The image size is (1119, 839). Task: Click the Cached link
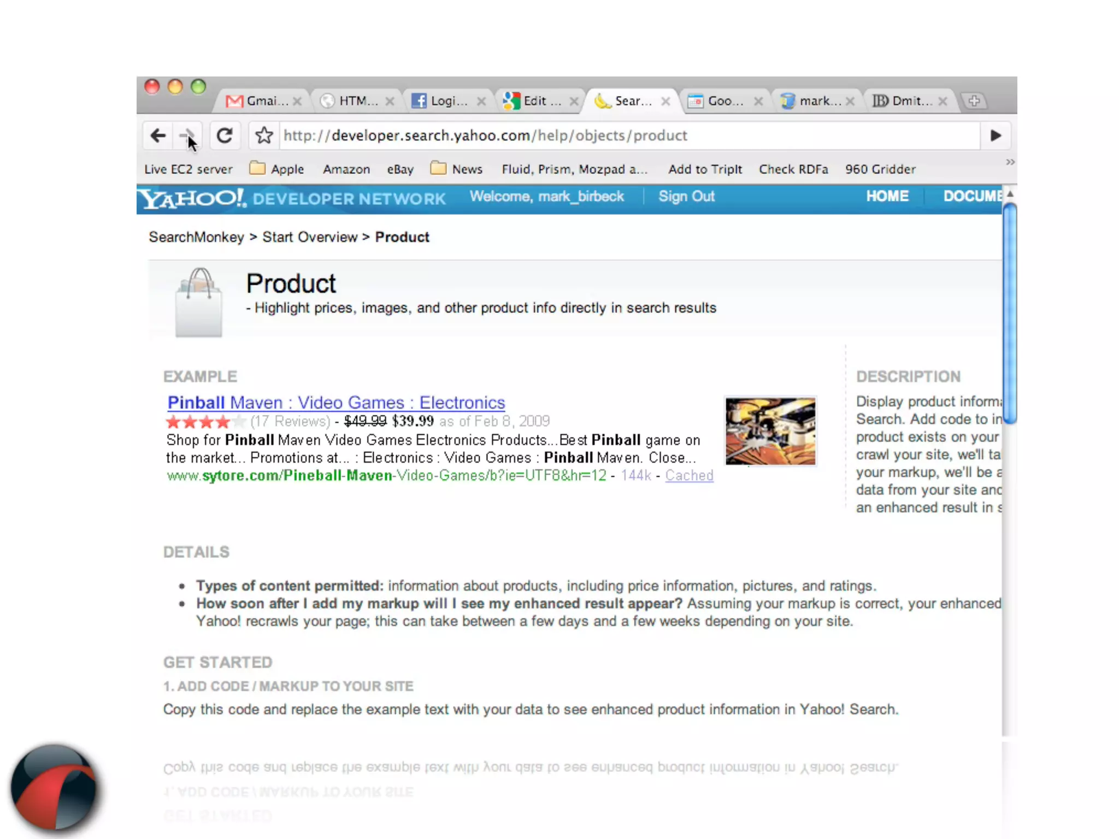point(689,475)
